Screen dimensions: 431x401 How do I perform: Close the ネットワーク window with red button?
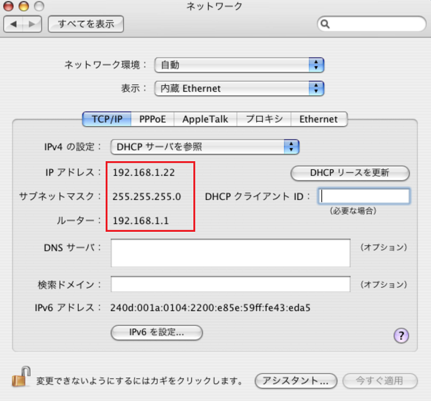(x=9, y=6)
